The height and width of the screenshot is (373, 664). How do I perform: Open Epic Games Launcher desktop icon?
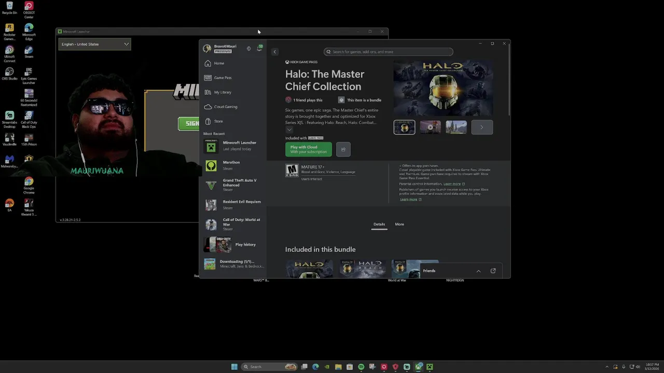click(29, 76)
